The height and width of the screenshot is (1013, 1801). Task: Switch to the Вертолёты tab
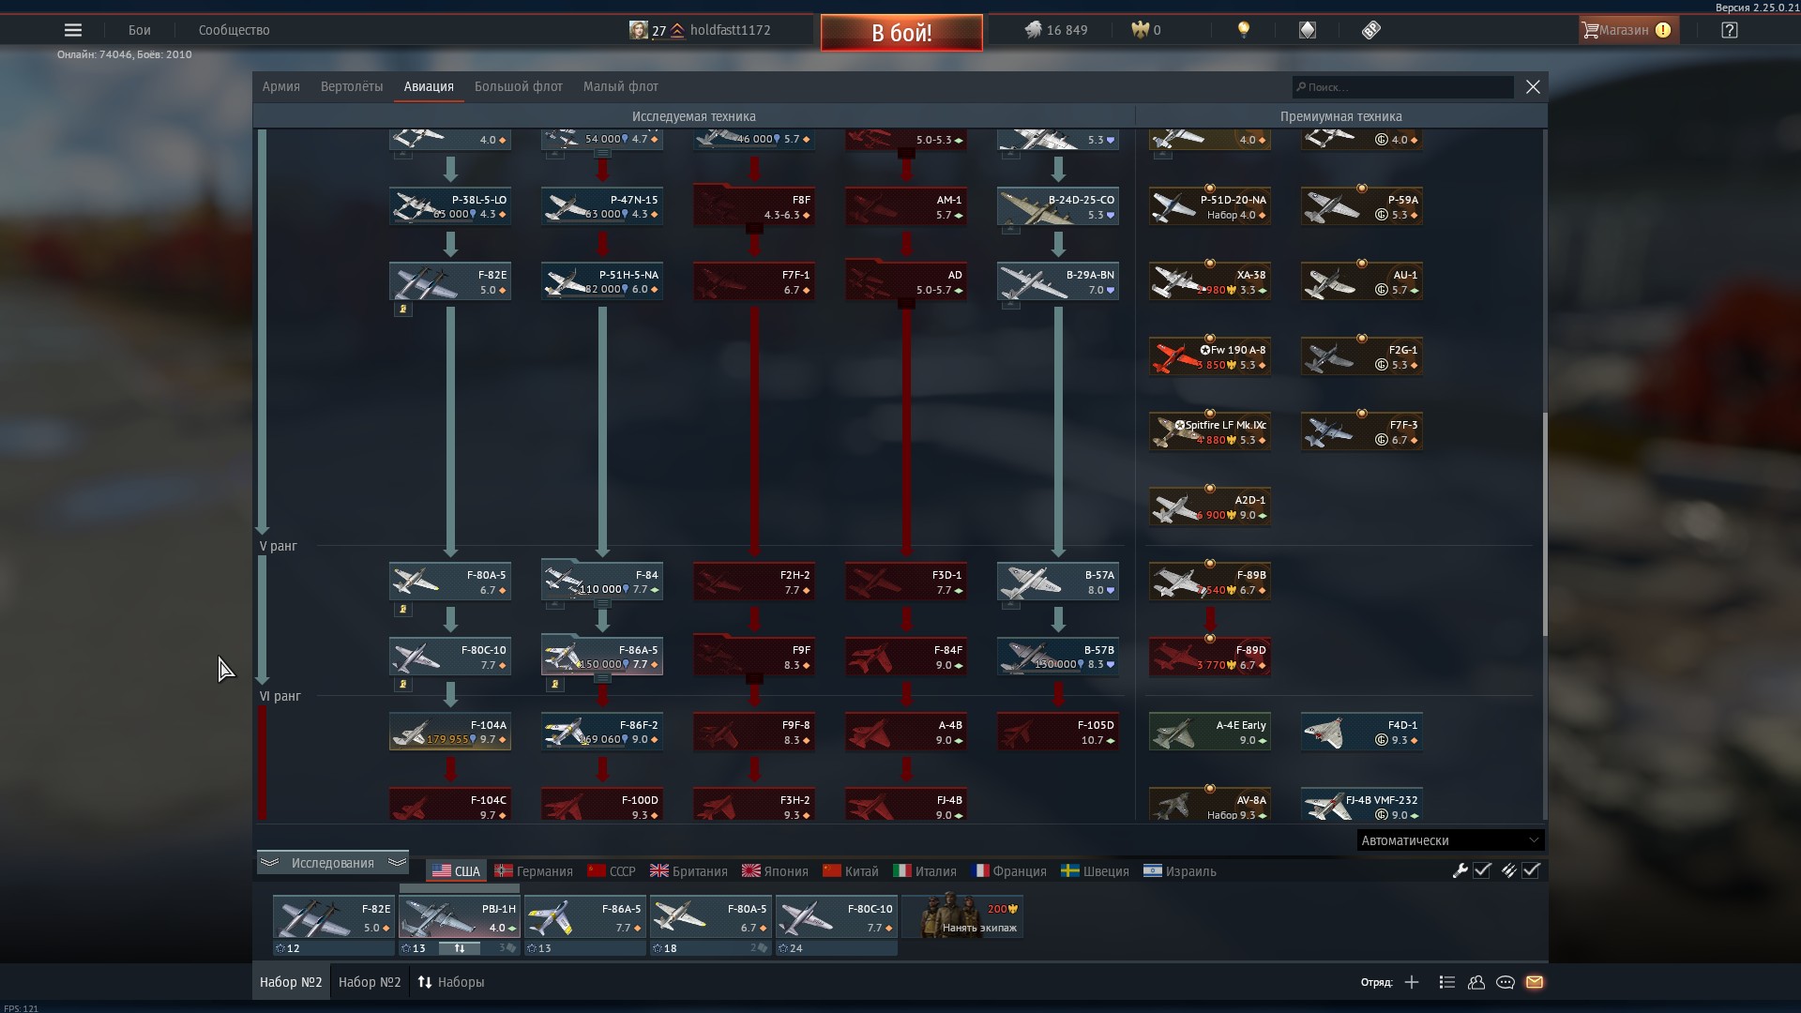click(352, 86)
